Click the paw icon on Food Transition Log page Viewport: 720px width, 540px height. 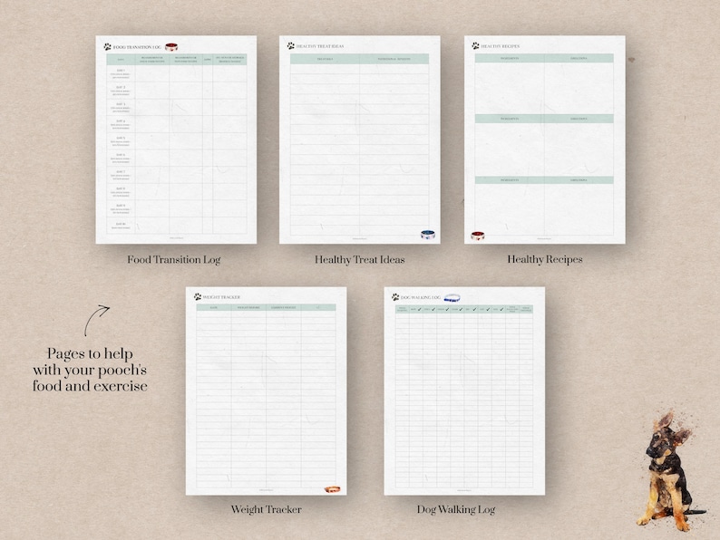coord(107,47)
